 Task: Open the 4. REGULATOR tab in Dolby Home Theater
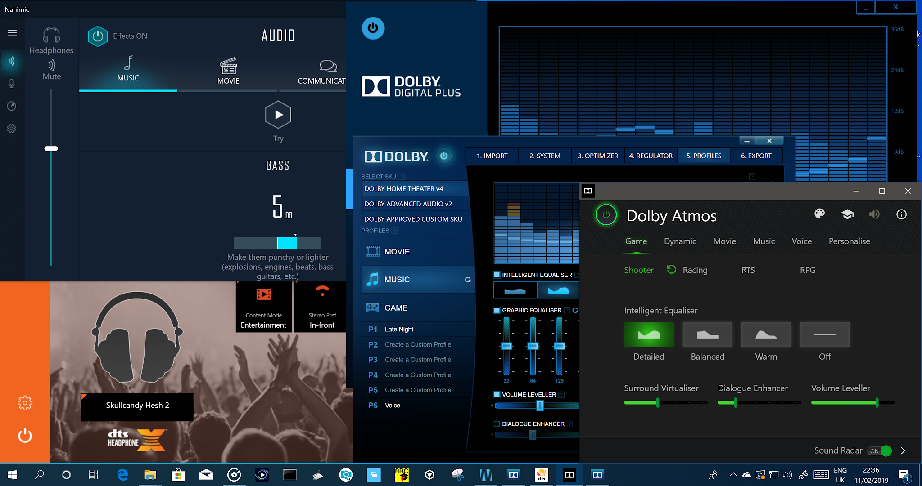(651, 155)
